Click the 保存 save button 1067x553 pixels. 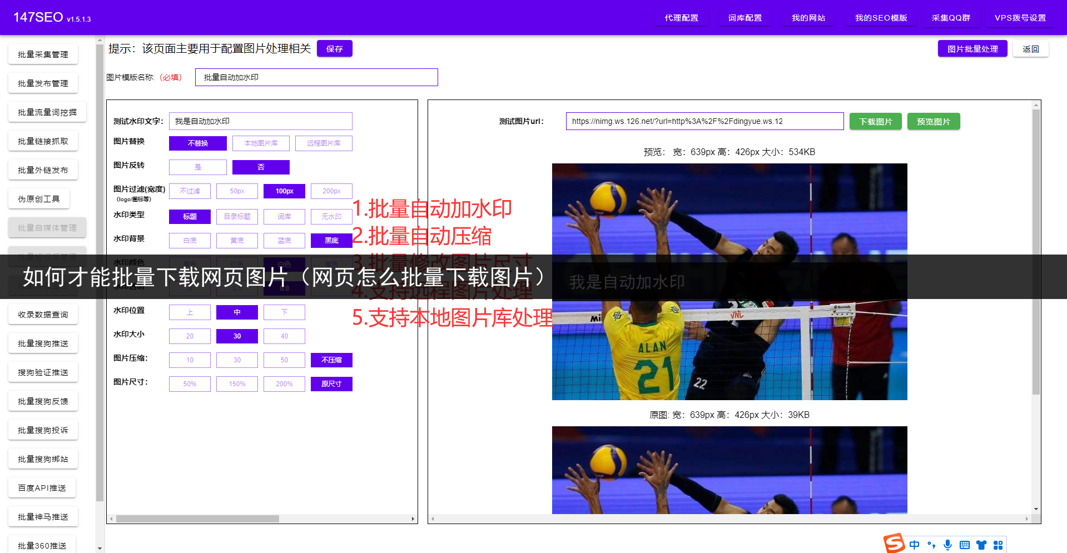click(x=334, y=49)
